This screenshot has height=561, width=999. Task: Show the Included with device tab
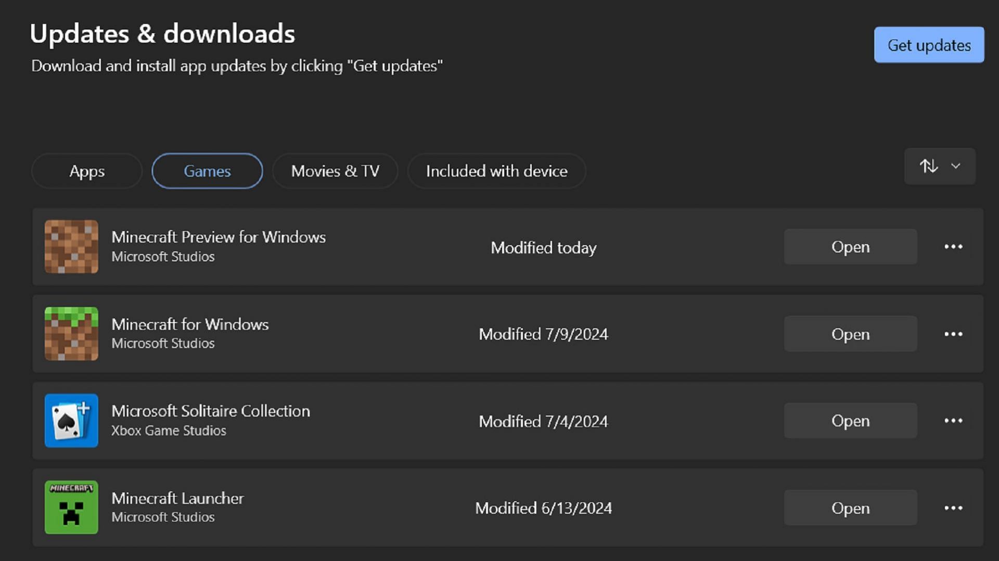[x=497, y=171]
